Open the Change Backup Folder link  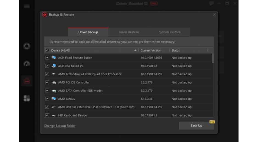click(60, 126)
